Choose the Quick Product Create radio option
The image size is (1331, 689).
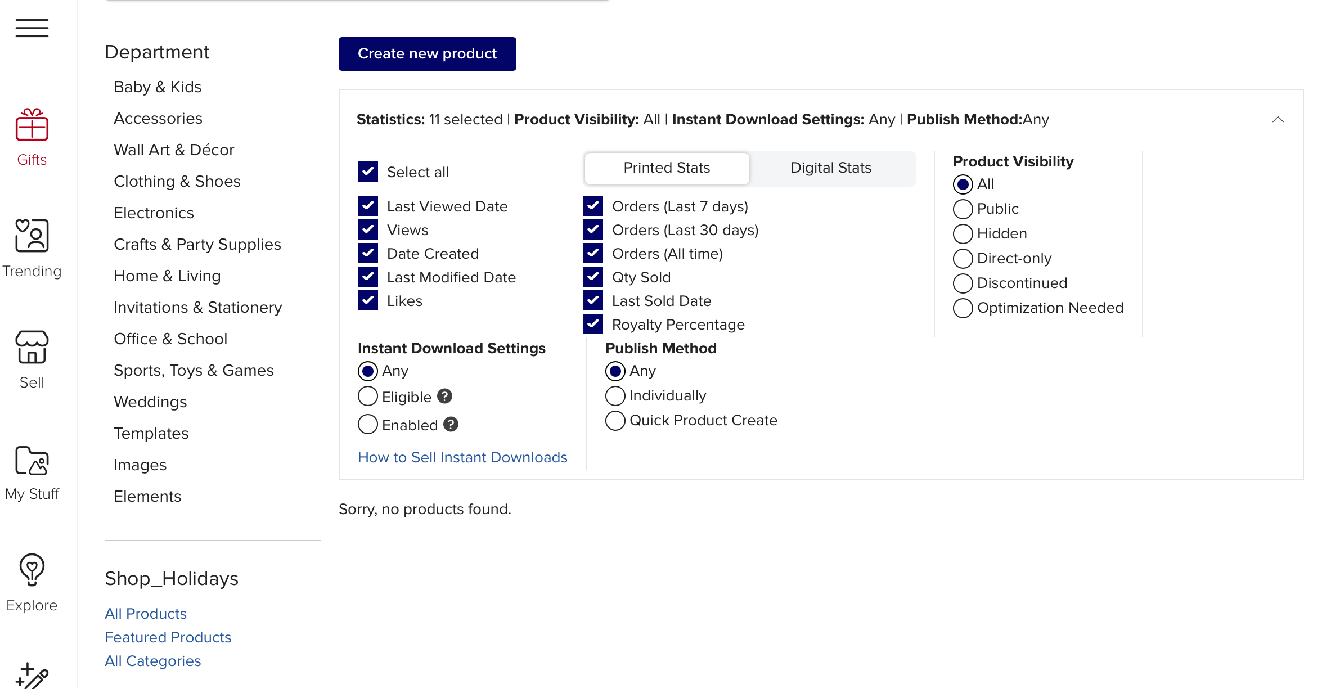[615, 420]
